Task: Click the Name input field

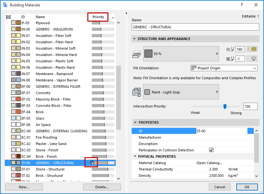Action: (x=195, y=27)
